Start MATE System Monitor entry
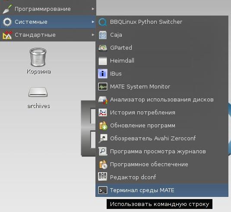The height and width of the screenshot is (212, 231). (x=162, y=87)
